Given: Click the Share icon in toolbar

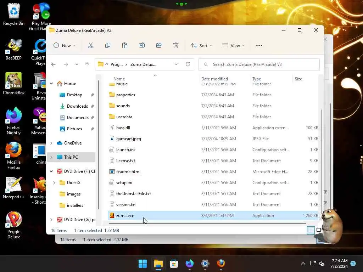Looking at the screenshot, I should click(x=159, y=46).
